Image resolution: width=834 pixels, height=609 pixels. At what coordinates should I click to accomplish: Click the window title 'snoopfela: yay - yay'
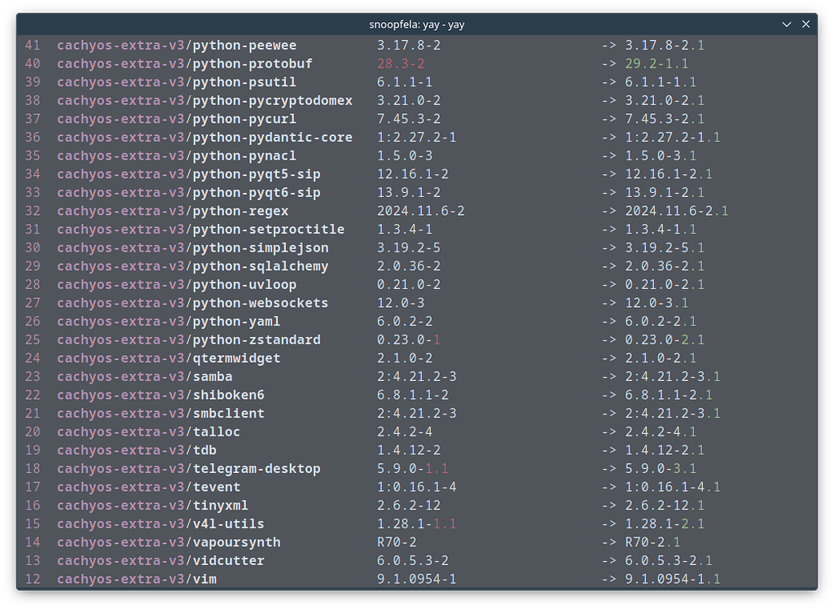coord(416,24)
